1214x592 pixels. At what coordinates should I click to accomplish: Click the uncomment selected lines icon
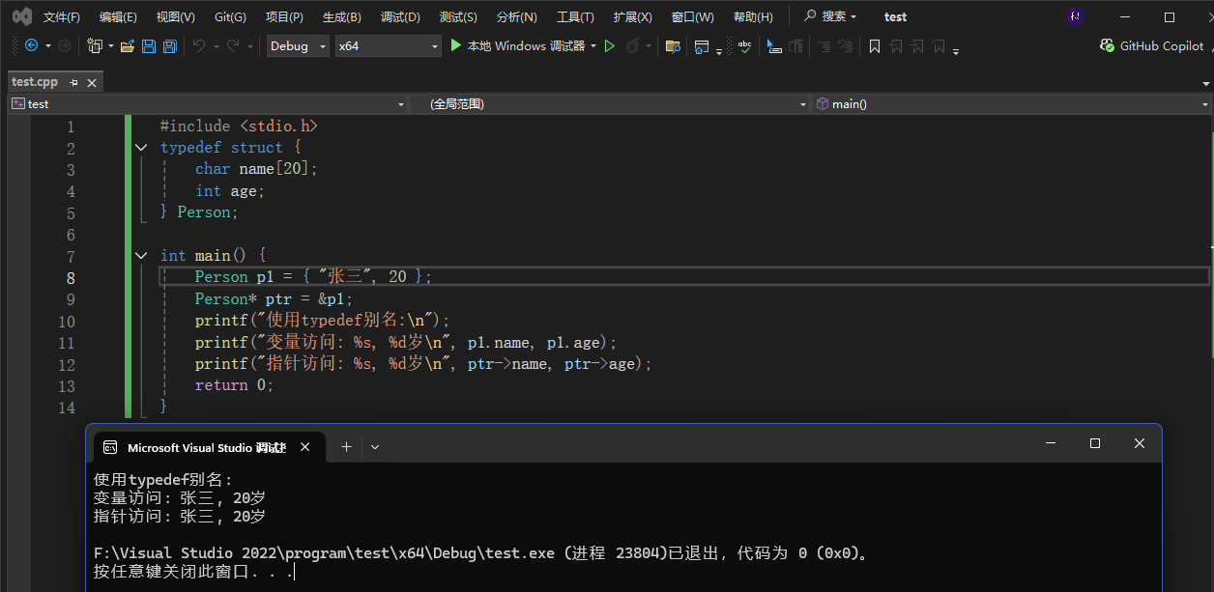coord(845,45)
